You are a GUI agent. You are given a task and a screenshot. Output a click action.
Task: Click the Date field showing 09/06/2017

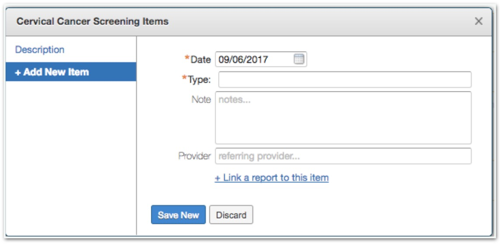tap(254, 59)
